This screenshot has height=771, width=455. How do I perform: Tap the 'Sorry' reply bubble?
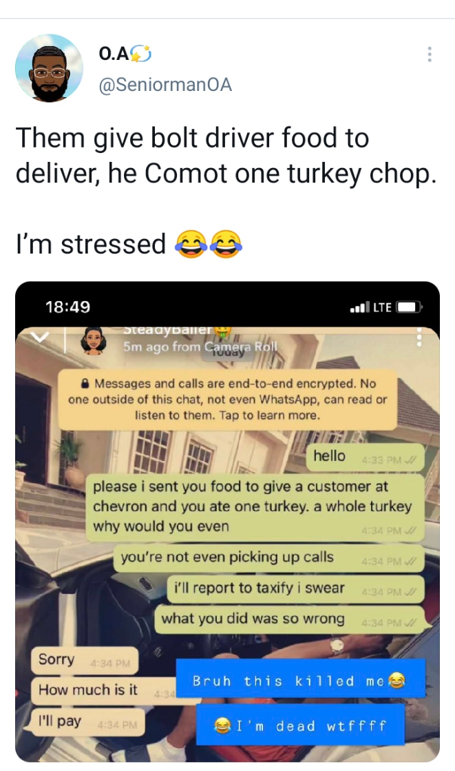coord(85,660)
